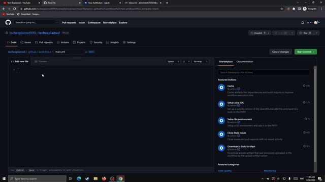The width and height of the screenshot is (325, 182).
Task: Open File Explorer from the taskbar
Action: (95, 178)
